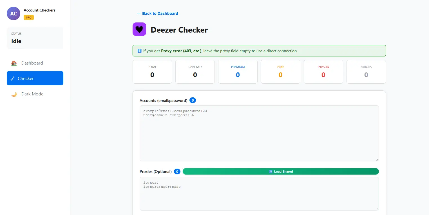Click the PRO badge under Account Checkers
This screenshot has height=215, width=429.
tap(29, 17)
